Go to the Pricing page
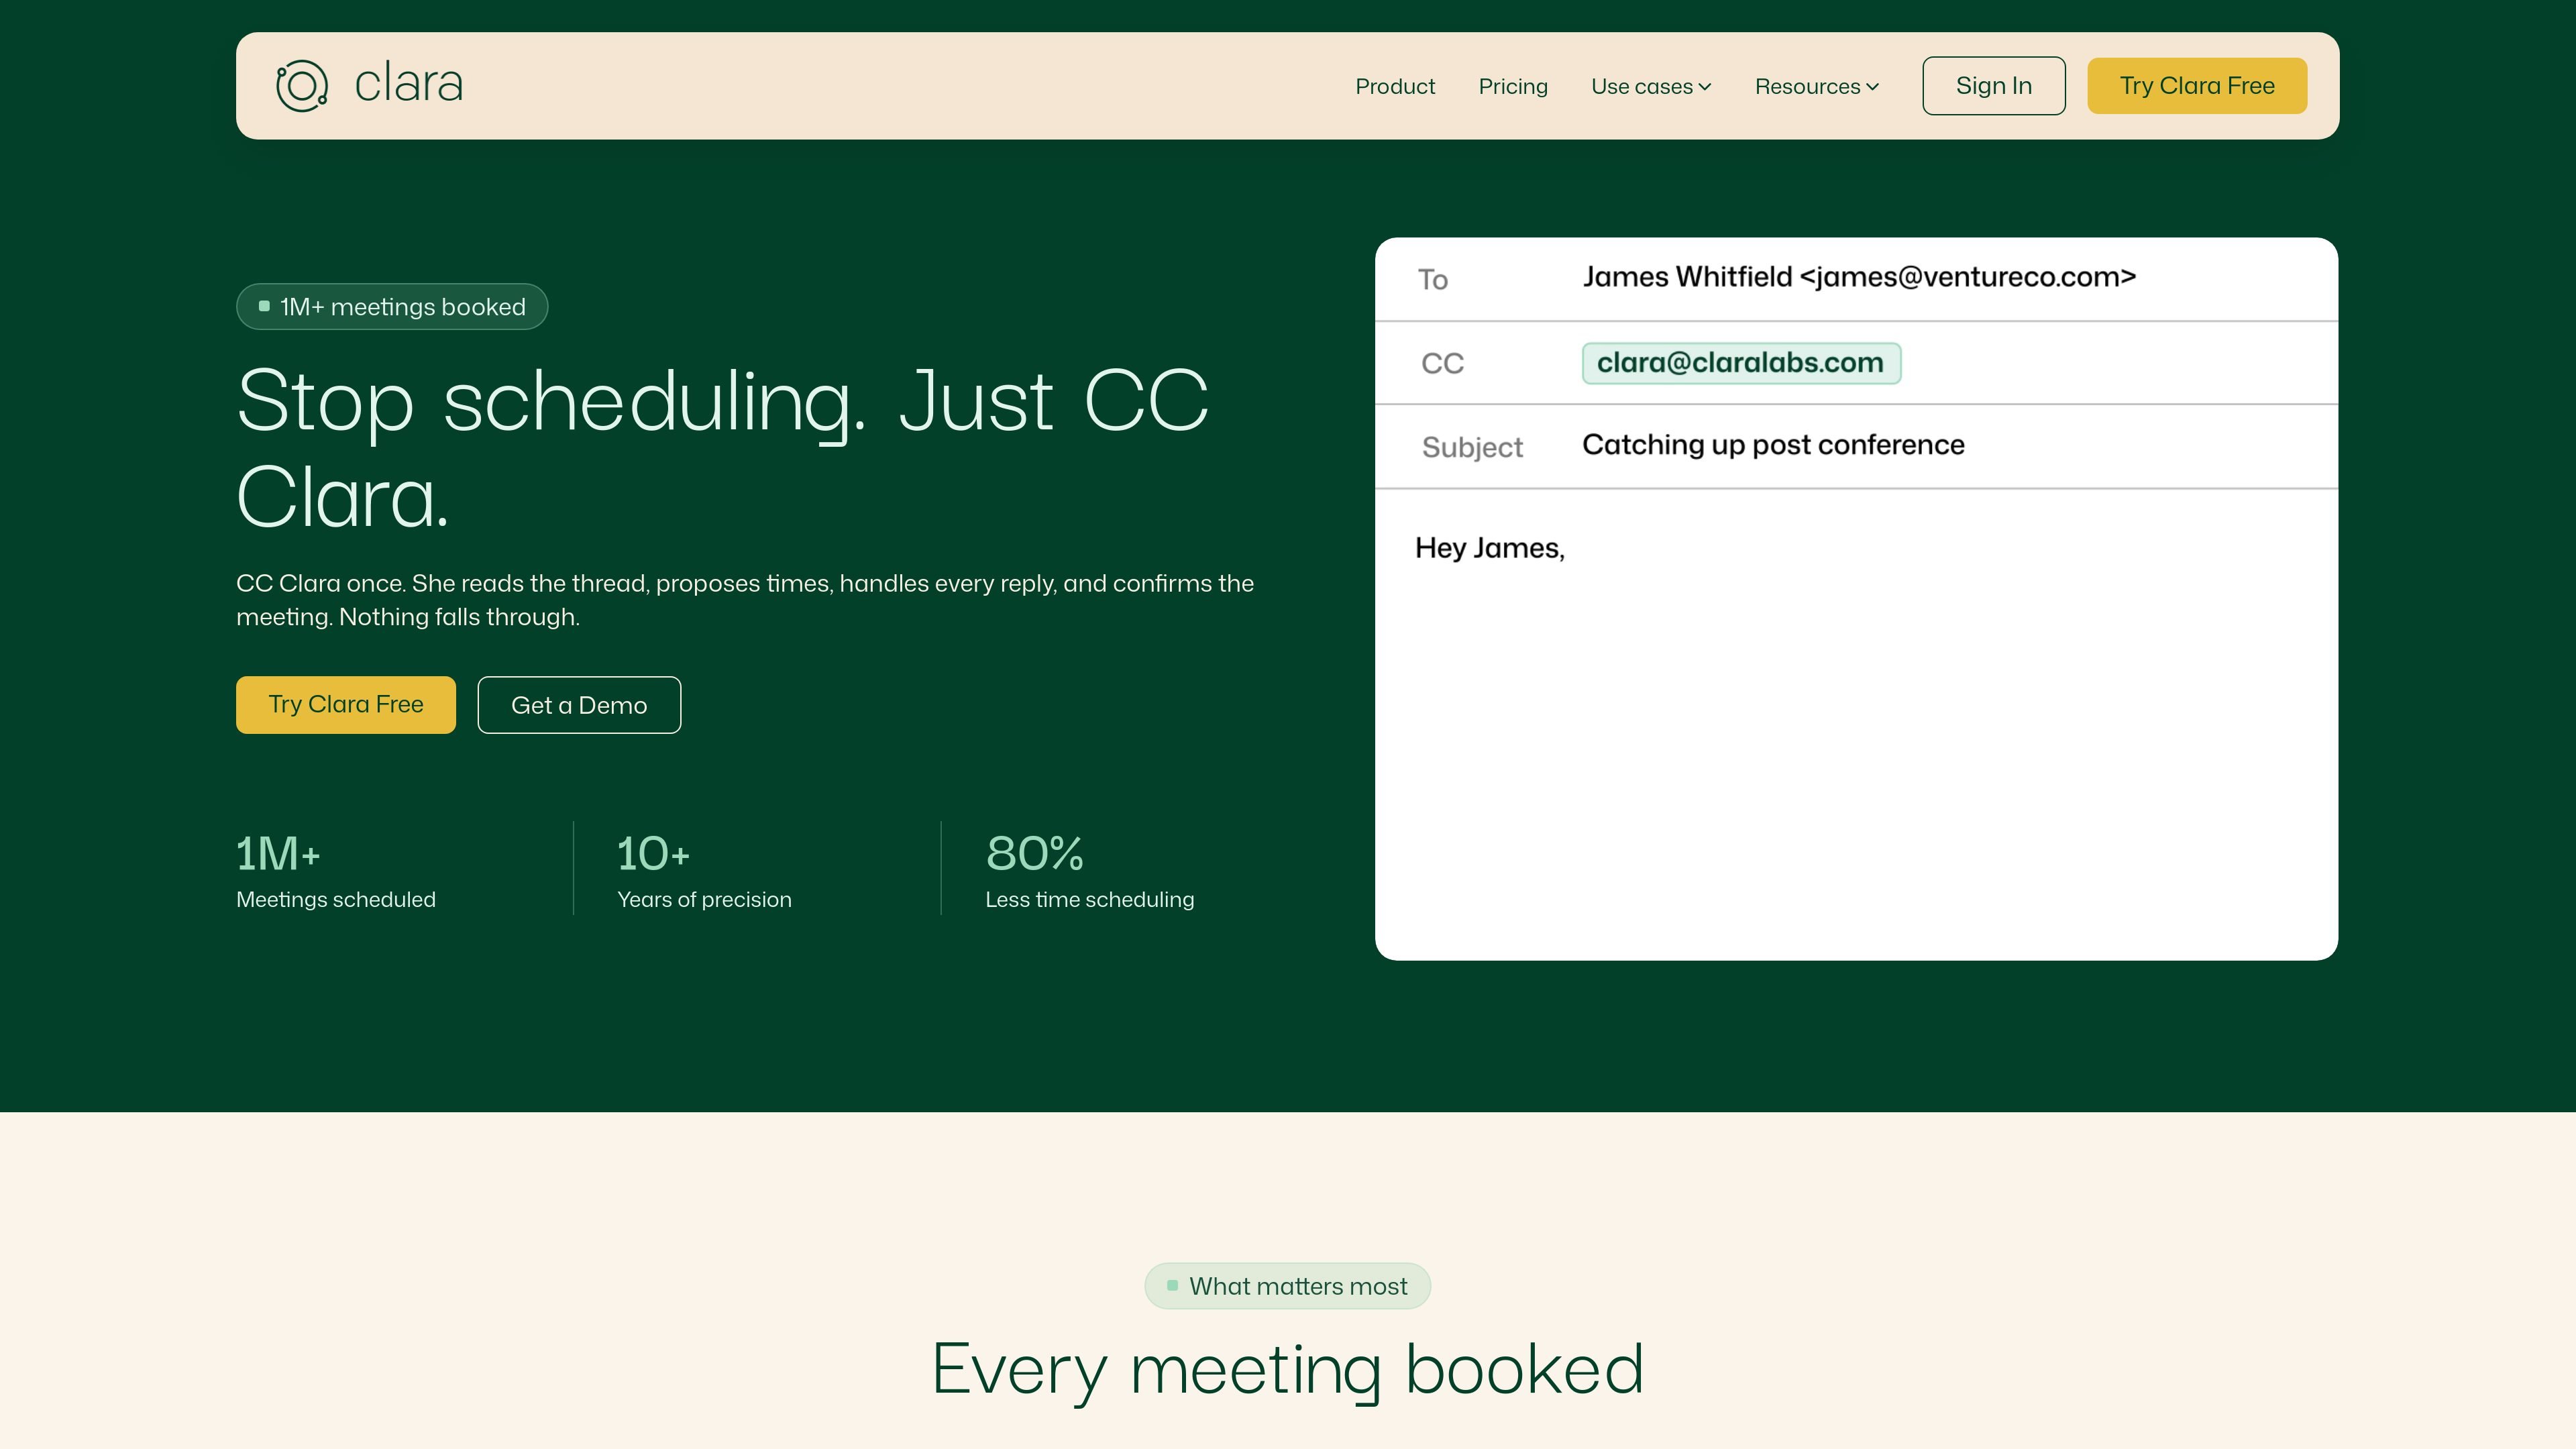Screen dimensions: 2576x1449 click(x=1513, y=86)
